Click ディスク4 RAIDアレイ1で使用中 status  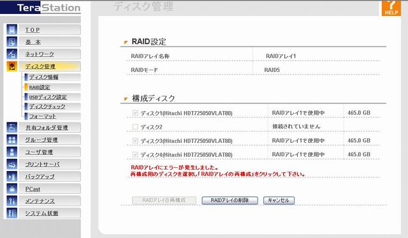click(298, 154)
